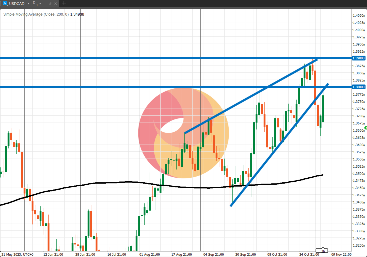Select the lower rising blue trendline
The image size is (367, 257).
(x=279, y=145)
